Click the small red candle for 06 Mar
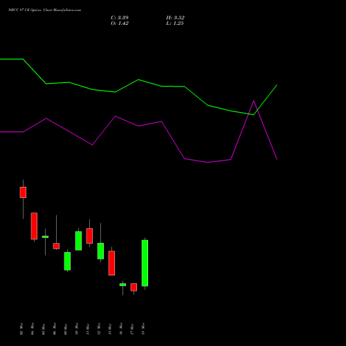The width and height of the screenshot is (346, 346). [x=56, y=246]
